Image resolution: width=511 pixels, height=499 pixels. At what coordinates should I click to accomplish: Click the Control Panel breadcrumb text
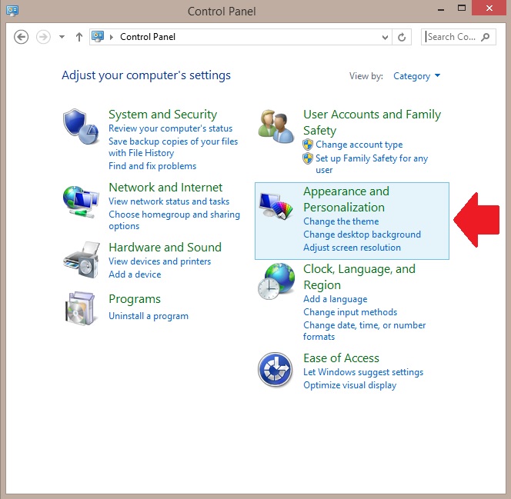[148, 37]
